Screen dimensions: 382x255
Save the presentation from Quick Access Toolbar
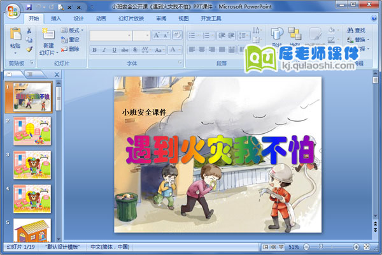(x=29, y=7)
